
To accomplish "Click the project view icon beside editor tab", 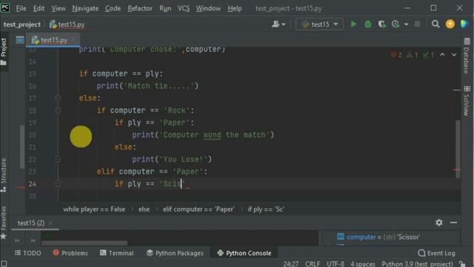I will [20, 40].
